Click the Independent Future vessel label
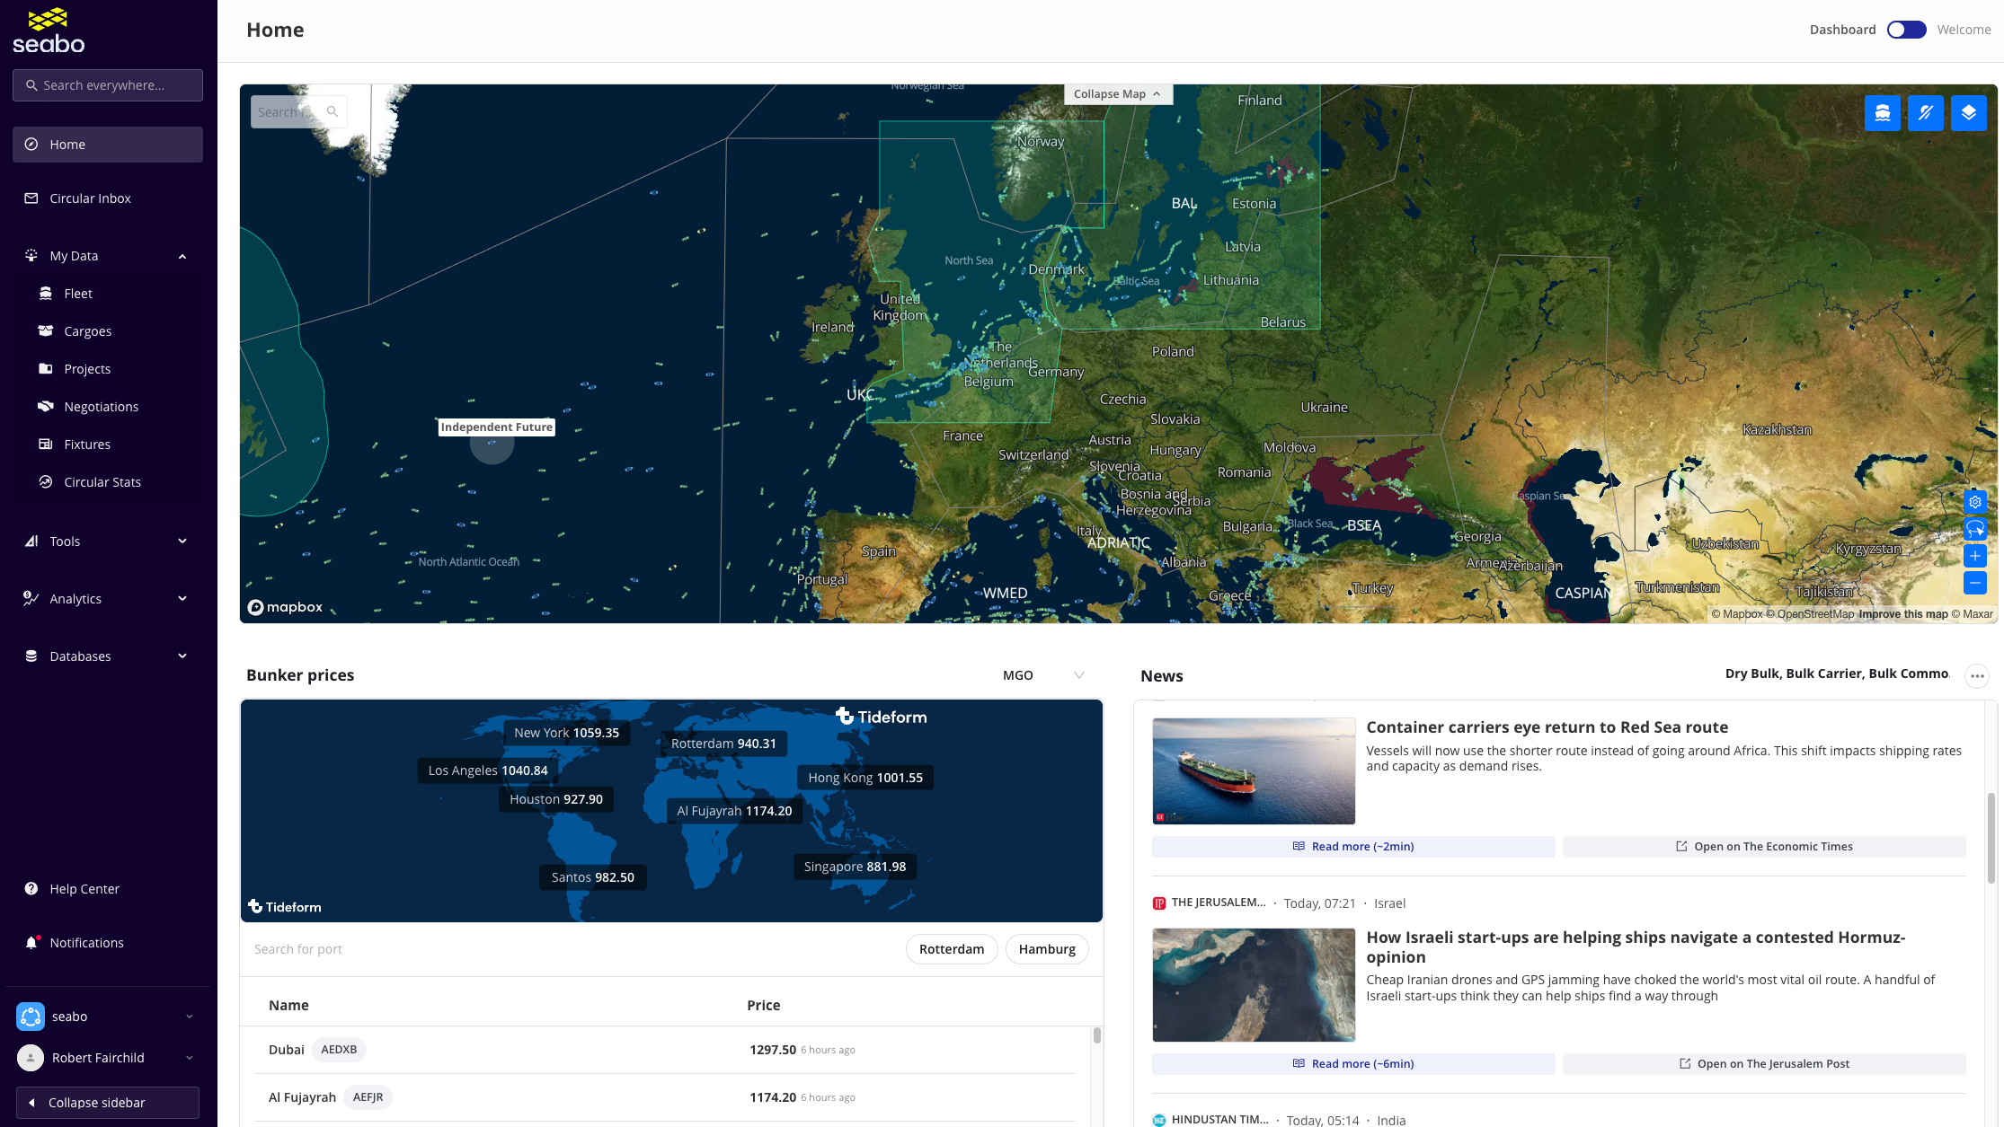The width and height of the screenshot is (2004, 1127). click(496, 427)
